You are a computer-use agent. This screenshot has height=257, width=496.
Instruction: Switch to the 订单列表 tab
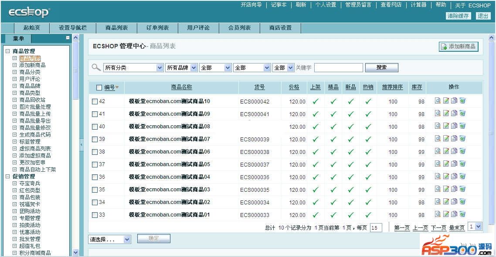(157, 28)
